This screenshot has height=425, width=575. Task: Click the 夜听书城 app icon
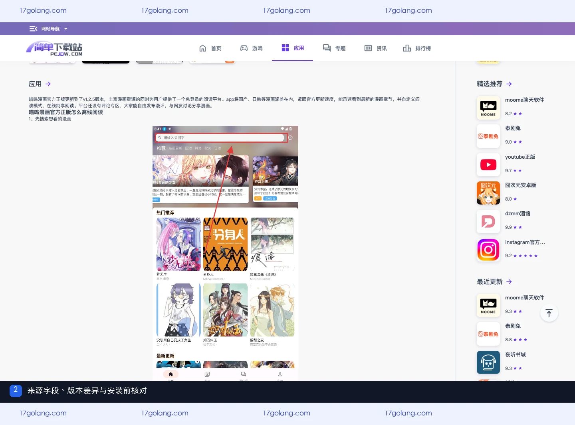pyautogui.click(x=488, y=362)
